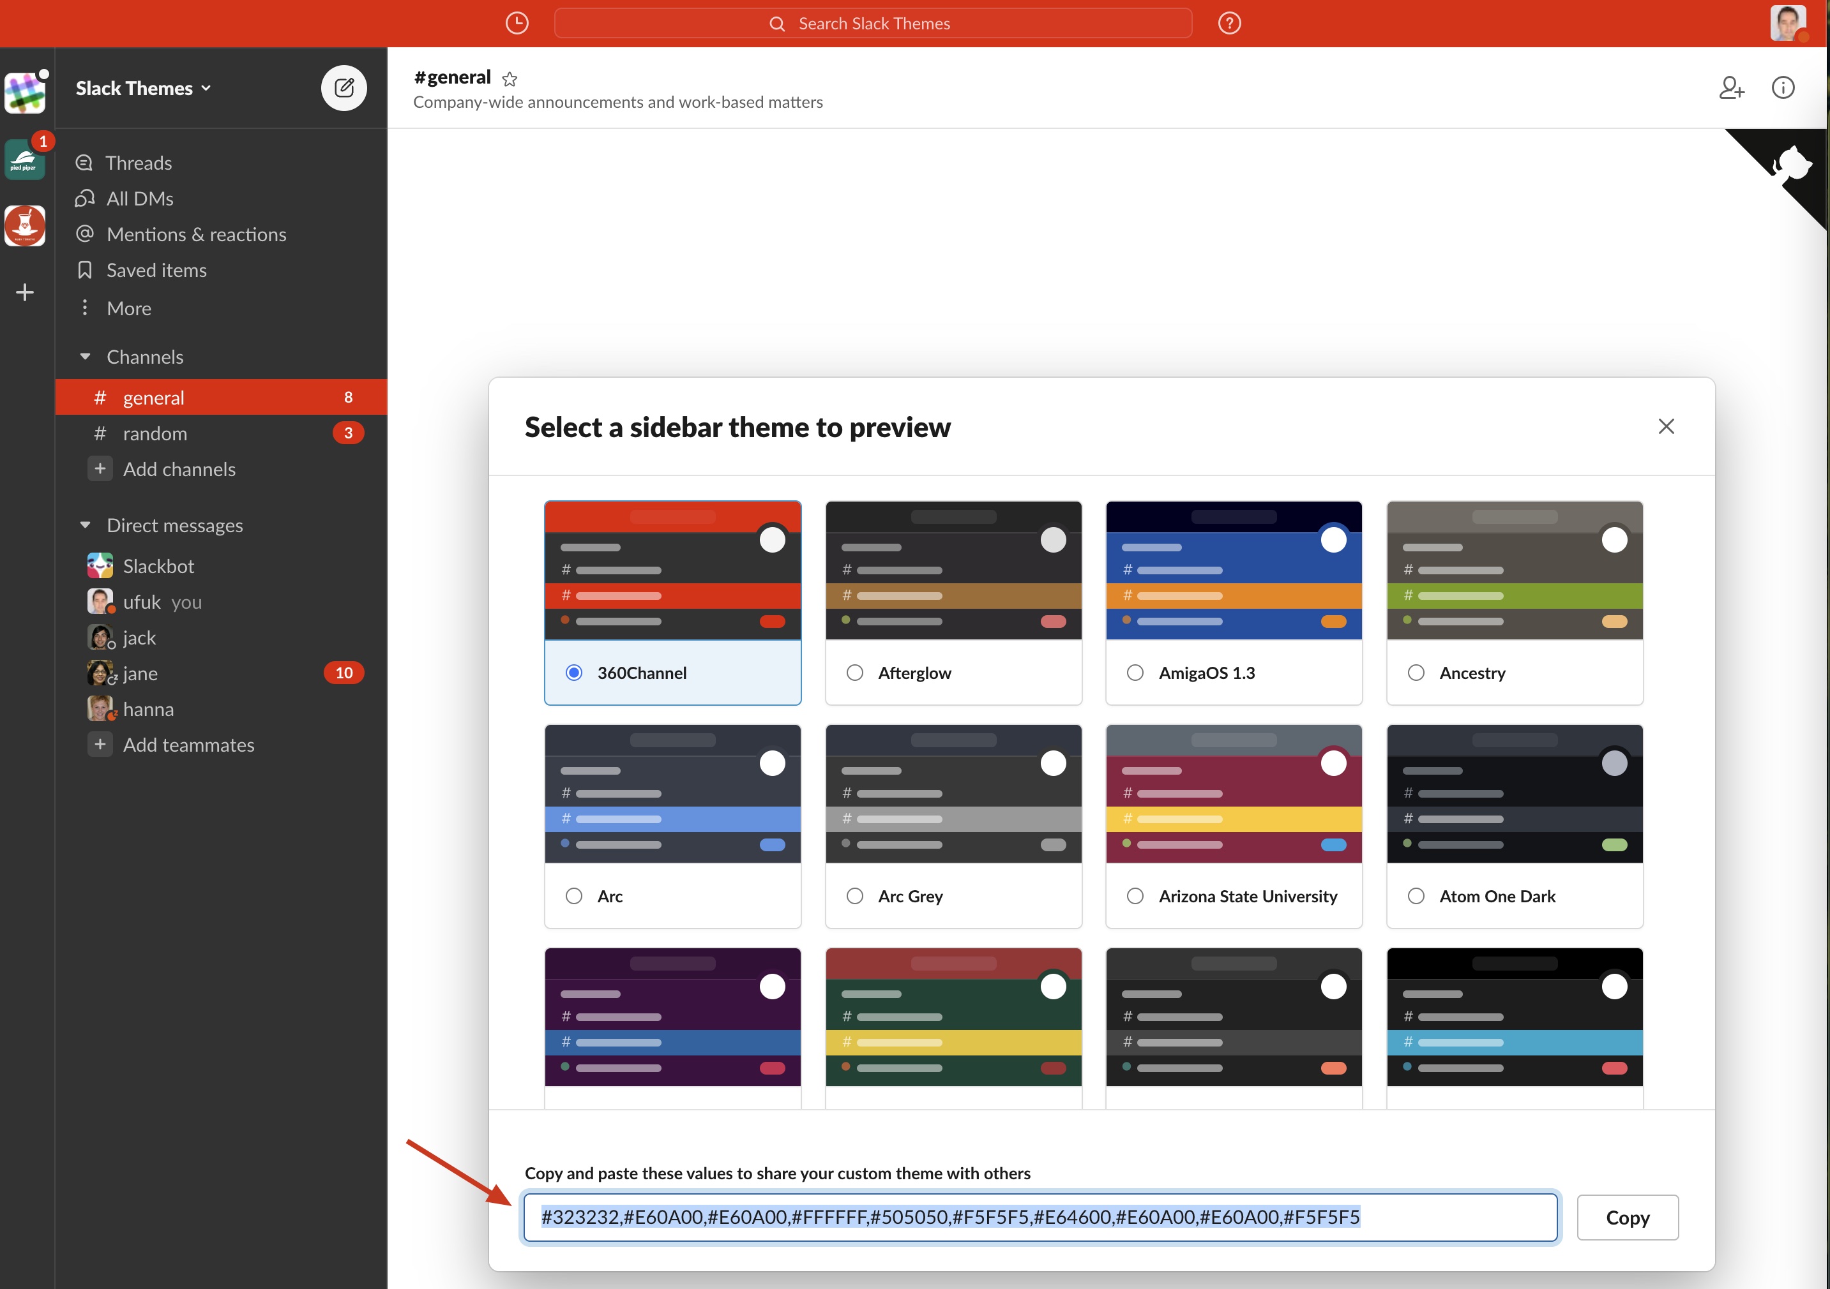Click the add people icon

click(1731, 87)
